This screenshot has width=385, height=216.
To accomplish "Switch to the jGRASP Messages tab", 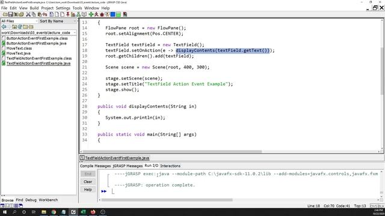I will [x=128, y=166].
